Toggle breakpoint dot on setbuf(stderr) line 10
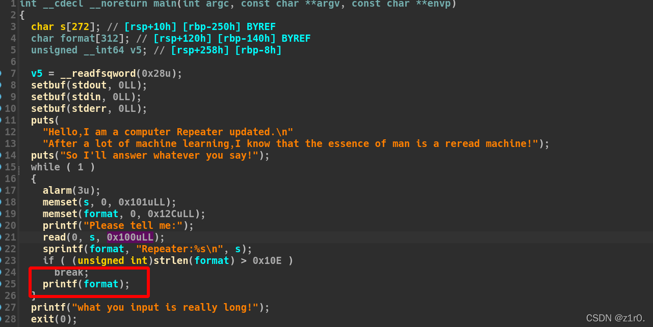Viewport: 653px width, 327px height. [x=1, y=108]
